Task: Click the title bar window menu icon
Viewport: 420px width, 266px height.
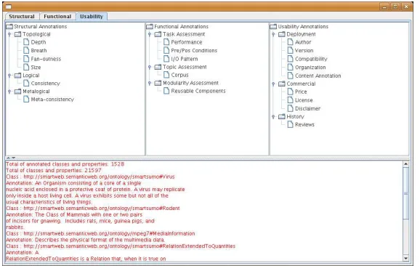Action: (9, 7)
